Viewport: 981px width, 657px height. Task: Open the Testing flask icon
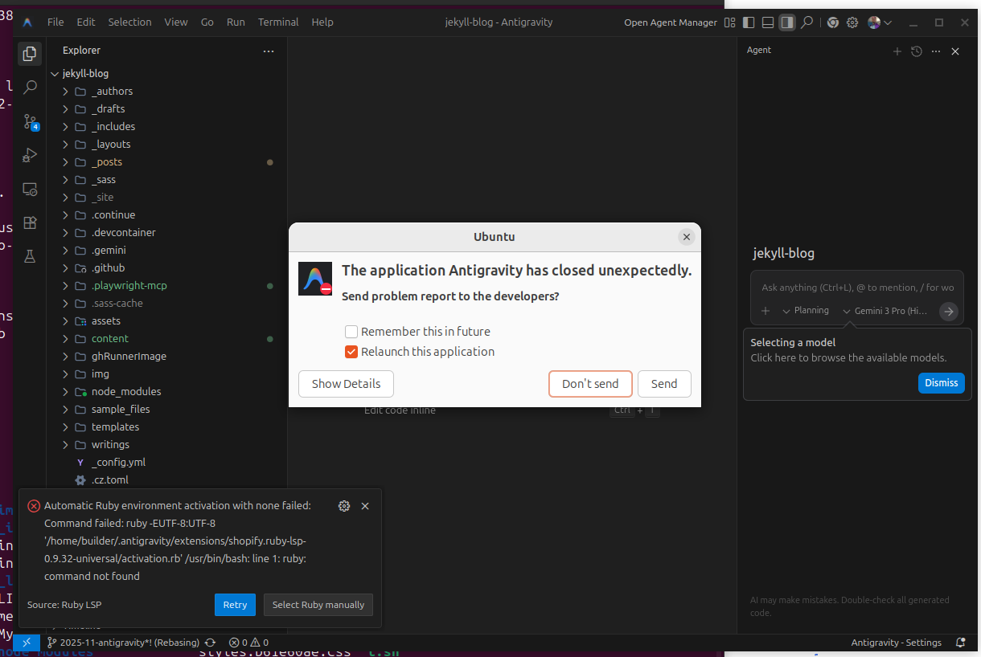coord(30,256)
